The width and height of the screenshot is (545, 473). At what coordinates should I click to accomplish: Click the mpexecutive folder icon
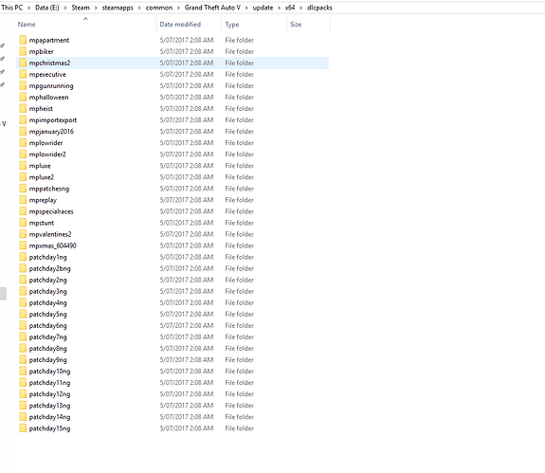23,74
